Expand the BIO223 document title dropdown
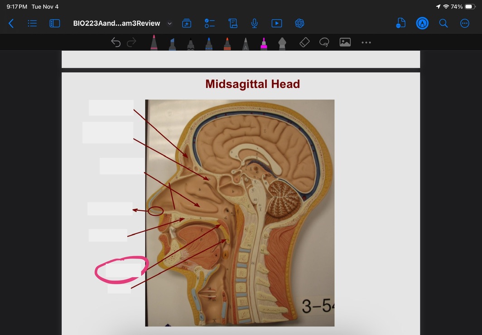The width and height of the screenshot is (482, 335). pyautogui.click(x=170, y=23)
